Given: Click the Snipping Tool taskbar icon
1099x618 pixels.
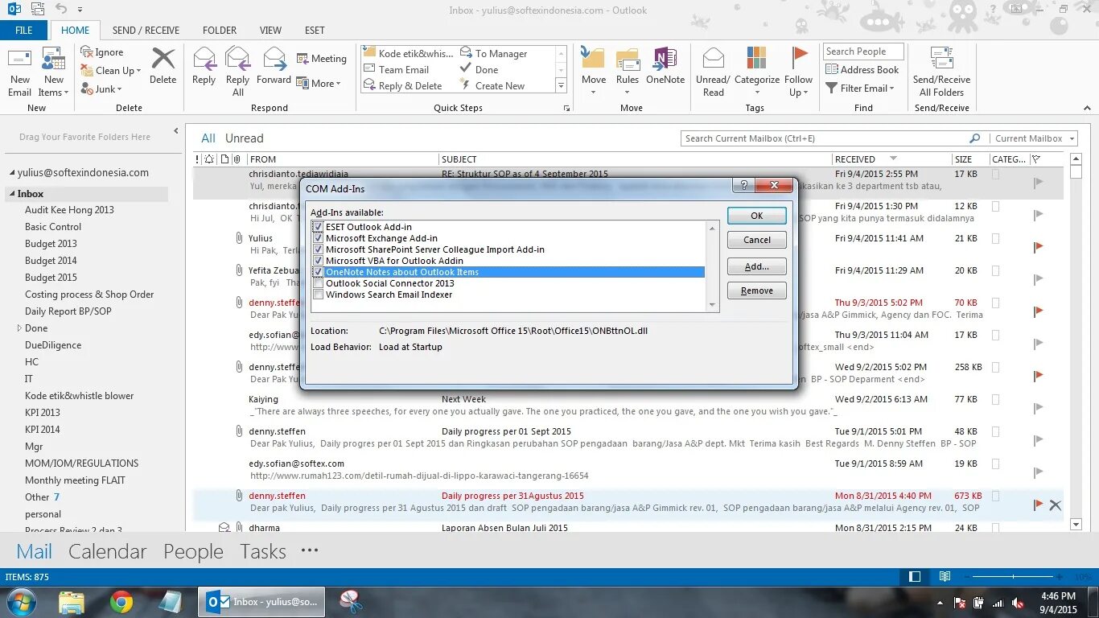Looking at the screenshot, I should (x=351, y=601).
